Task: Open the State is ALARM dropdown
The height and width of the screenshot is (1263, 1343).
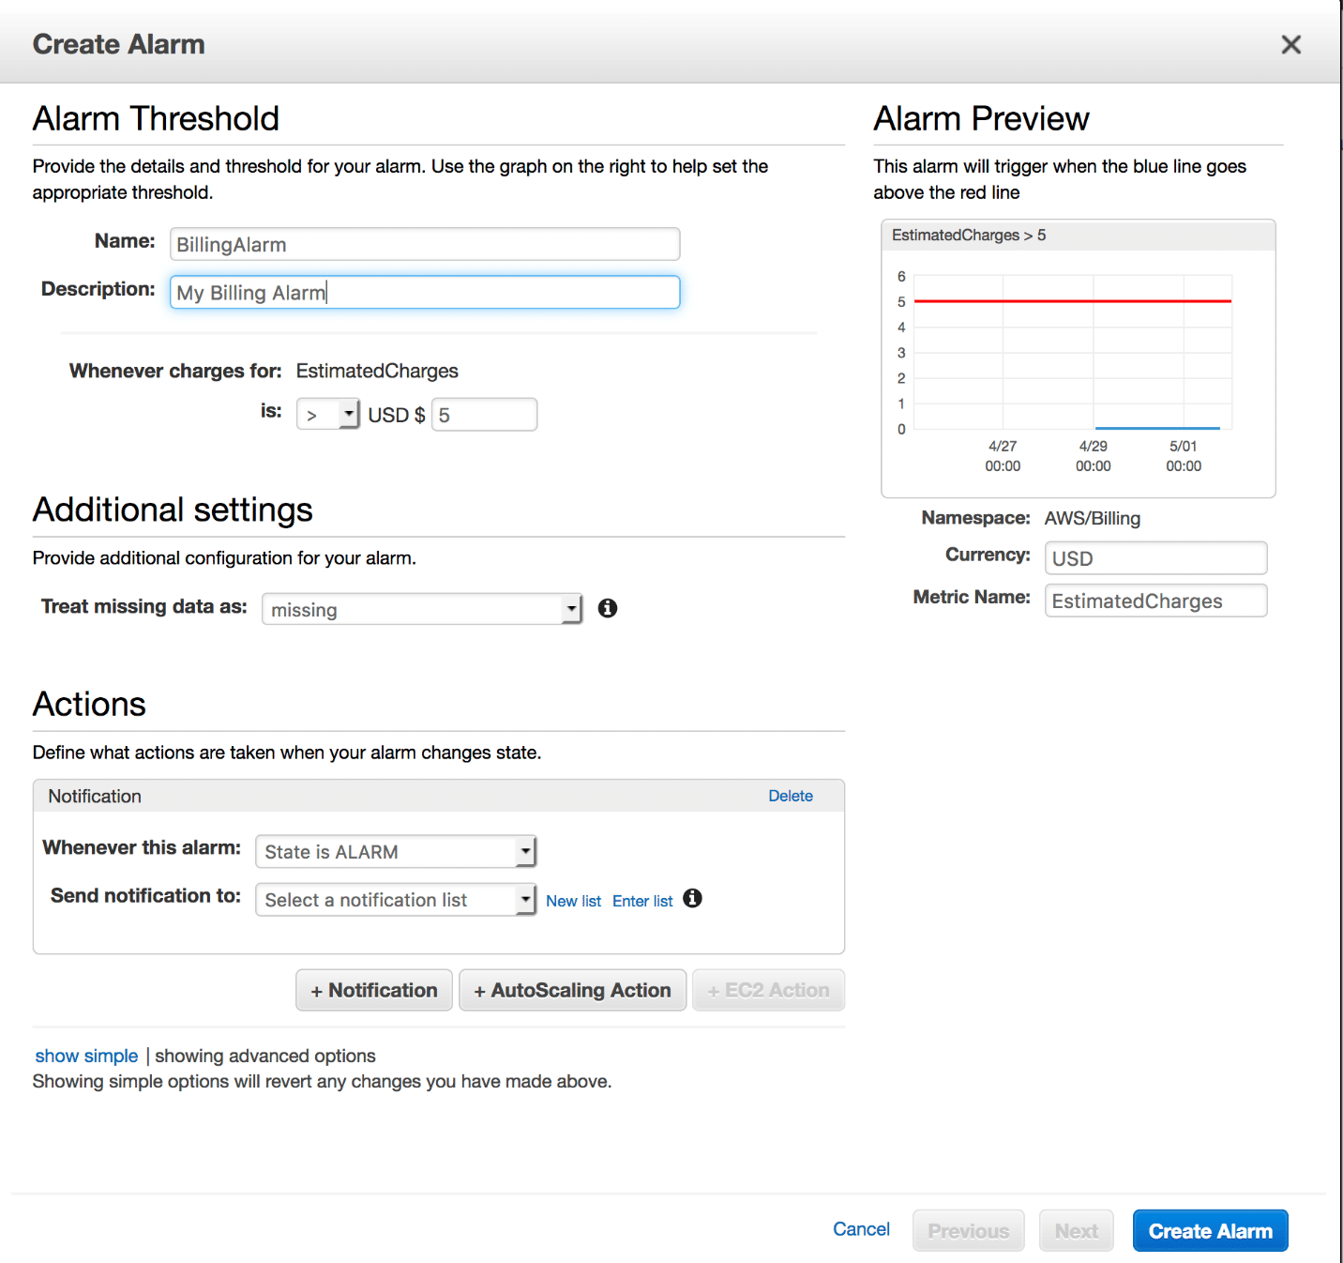Action: click(395, 851)
